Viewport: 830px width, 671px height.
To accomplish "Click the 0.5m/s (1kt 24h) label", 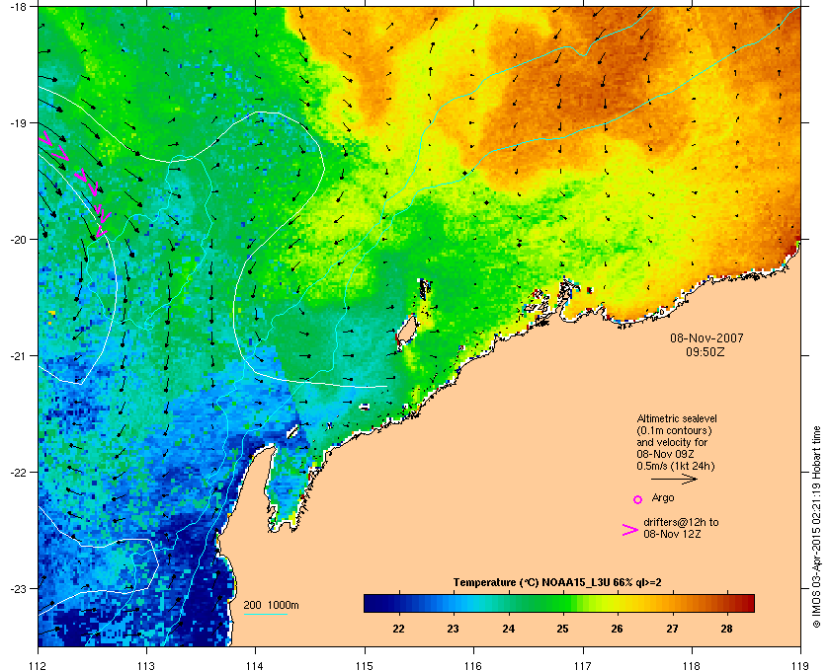I will [676, 467].
